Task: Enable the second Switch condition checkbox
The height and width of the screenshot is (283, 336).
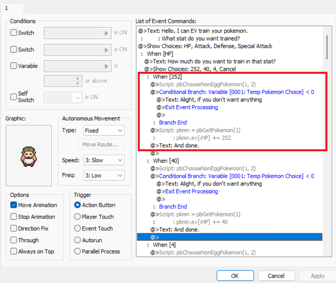Action: (13, 49)
